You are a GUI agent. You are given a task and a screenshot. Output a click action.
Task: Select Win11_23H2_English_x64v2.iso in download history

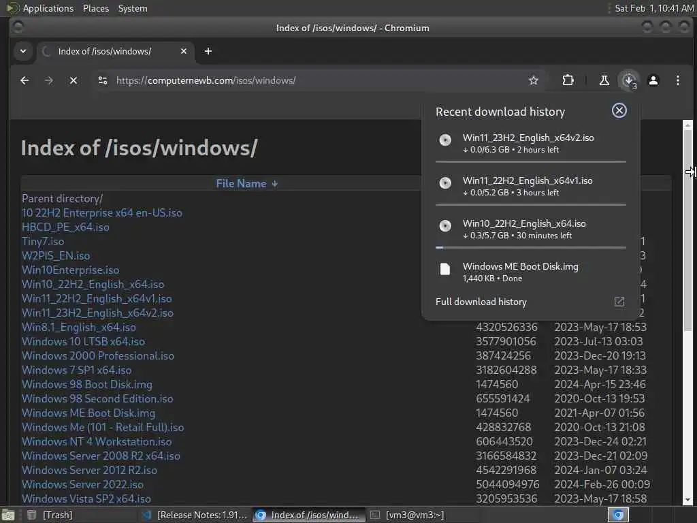[x=531, y=143]
